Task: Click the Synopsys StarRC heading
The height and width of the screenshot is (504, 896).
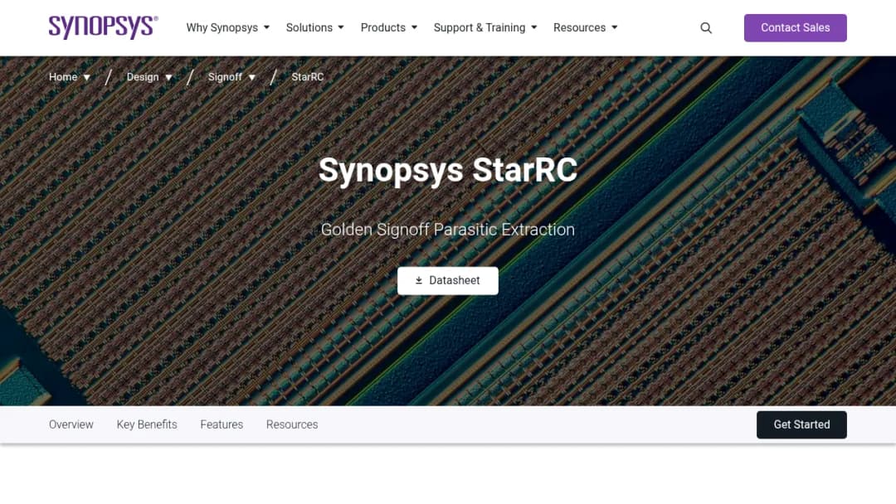Action: coord(448,170)
